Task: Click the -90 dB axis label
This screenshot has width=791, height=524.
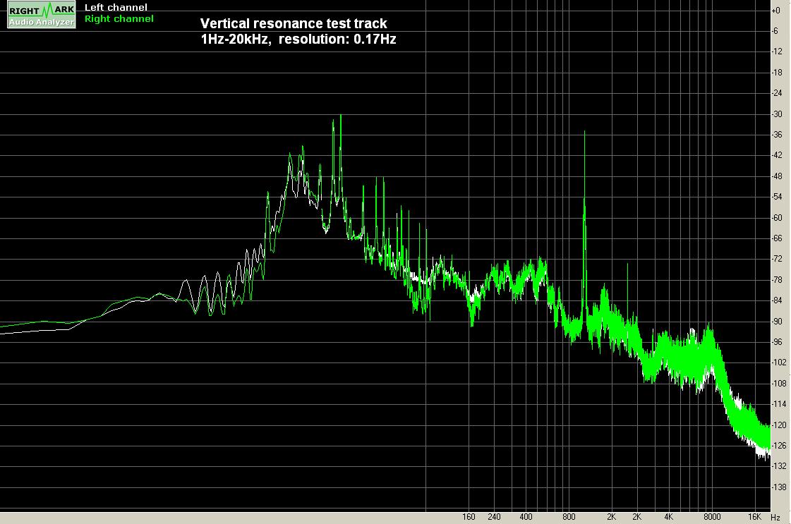Action: [777, 322]
